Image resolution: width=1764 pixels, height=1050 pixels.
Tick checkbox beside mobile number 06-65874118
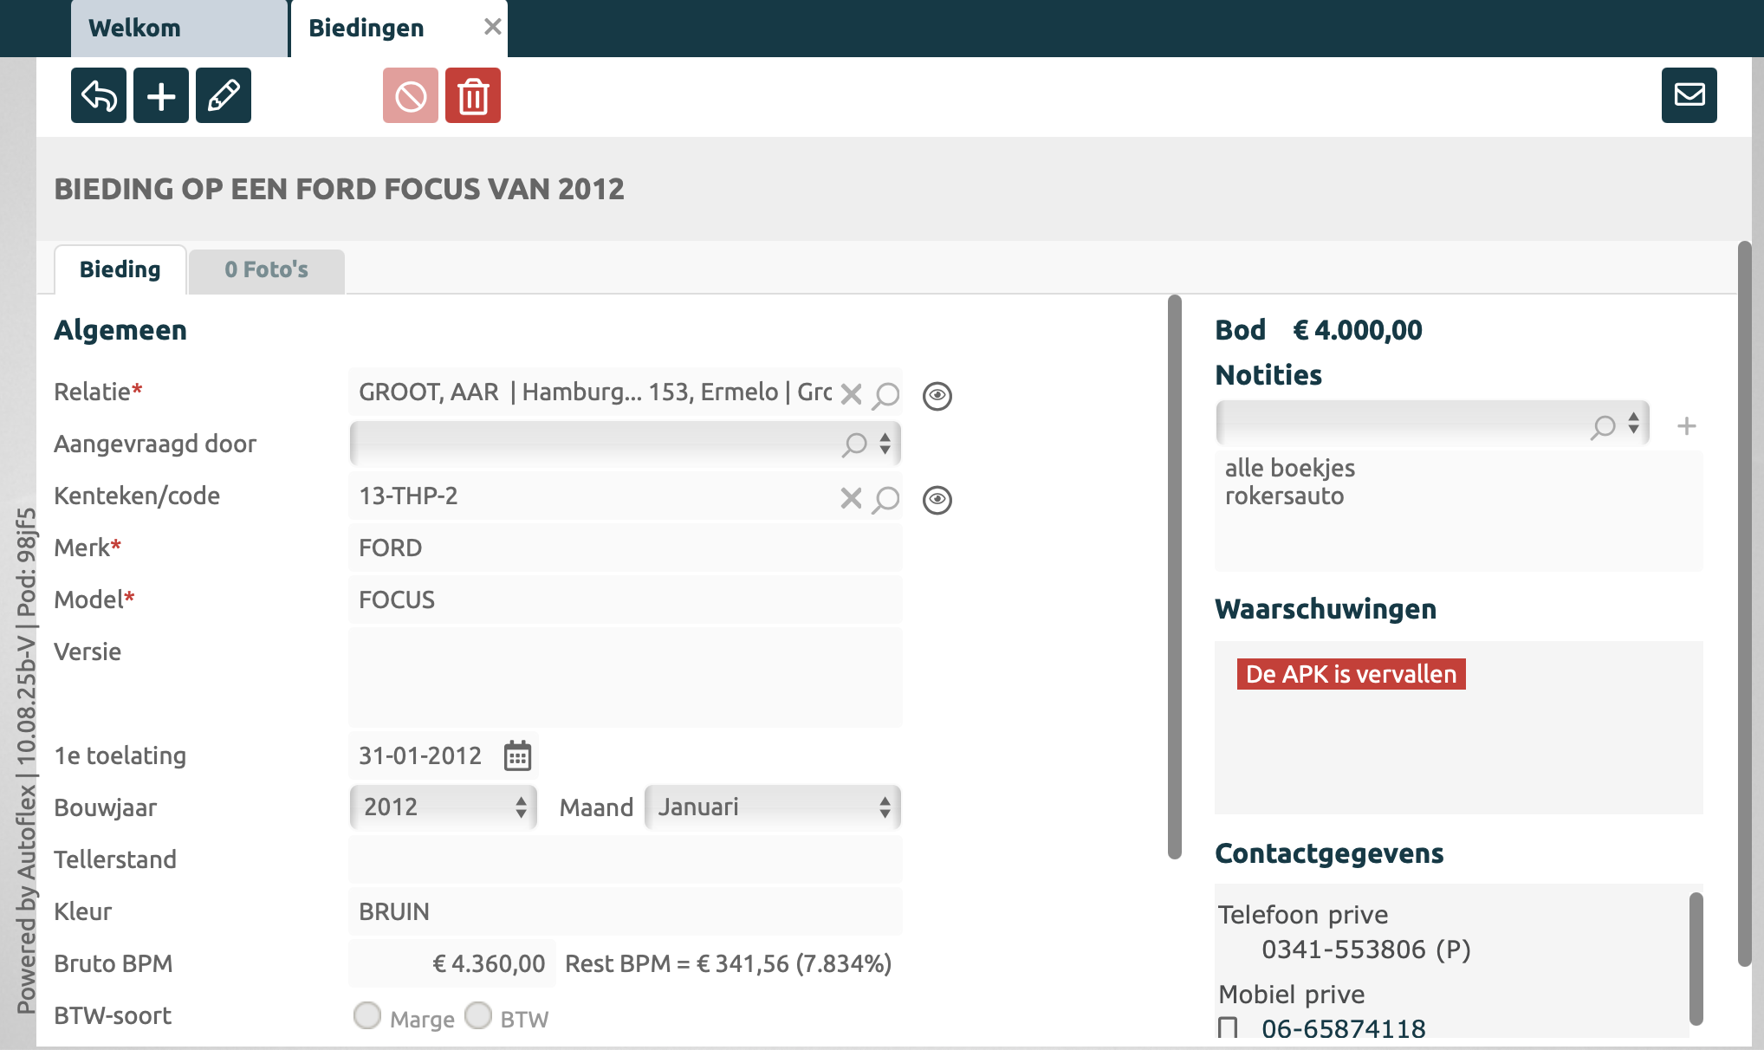1227,1028
